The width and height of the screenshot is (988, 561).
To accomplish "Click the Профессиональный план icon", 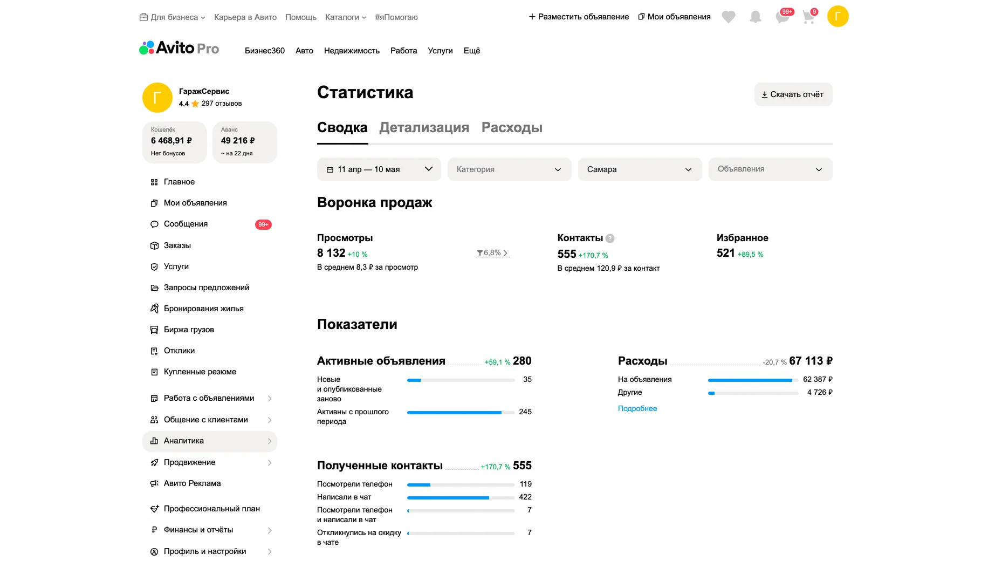I will point(154,509).
